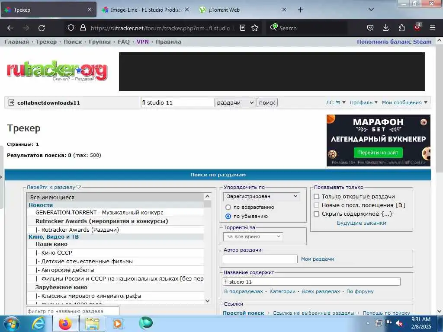
Task: Focus the Название содержит field
Action: 311,282
